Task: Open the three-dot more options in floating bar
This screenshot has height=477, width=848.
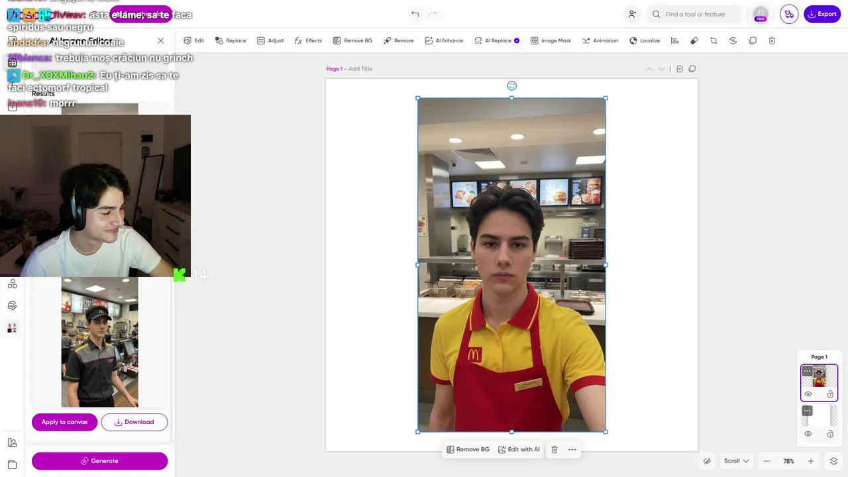Action: click(572, 449)
